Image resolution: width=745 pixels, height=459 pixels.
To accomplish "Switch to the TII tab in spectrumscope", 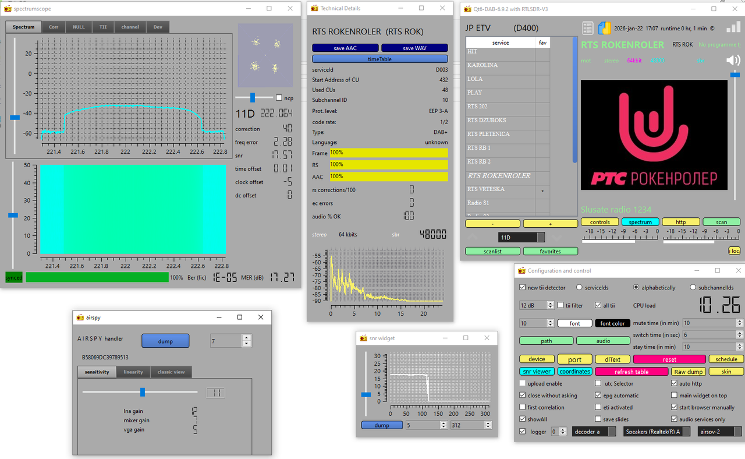I will (103, 27).
